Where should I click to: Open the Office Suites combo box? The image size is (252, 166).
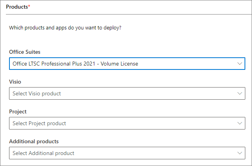(127, 64)
